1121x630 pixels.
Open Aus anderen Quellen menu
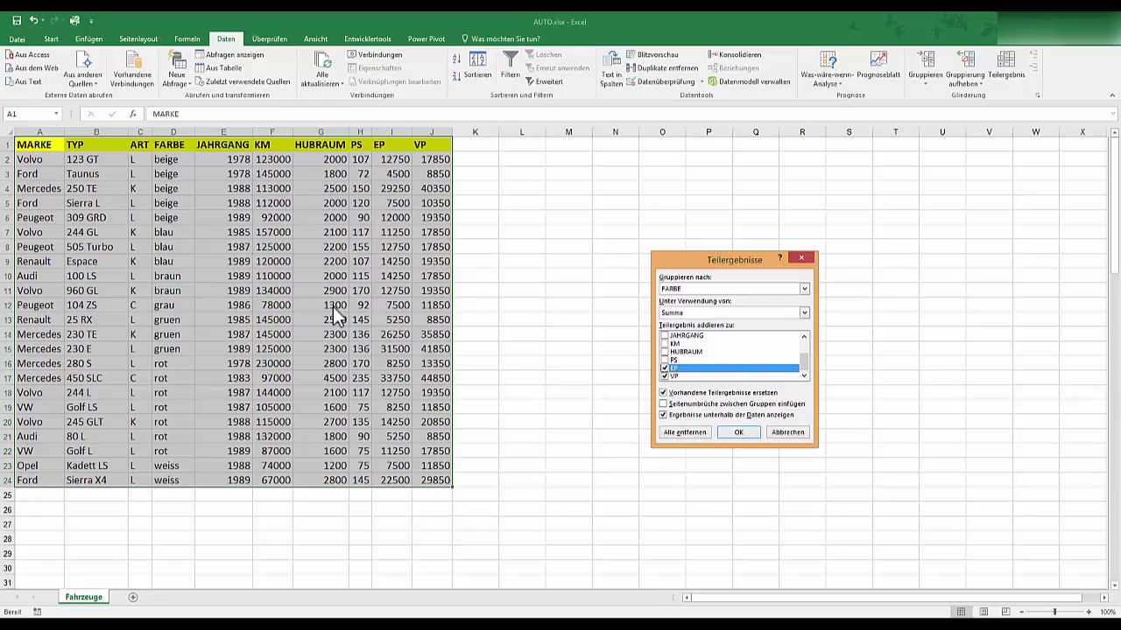point(83,69)
